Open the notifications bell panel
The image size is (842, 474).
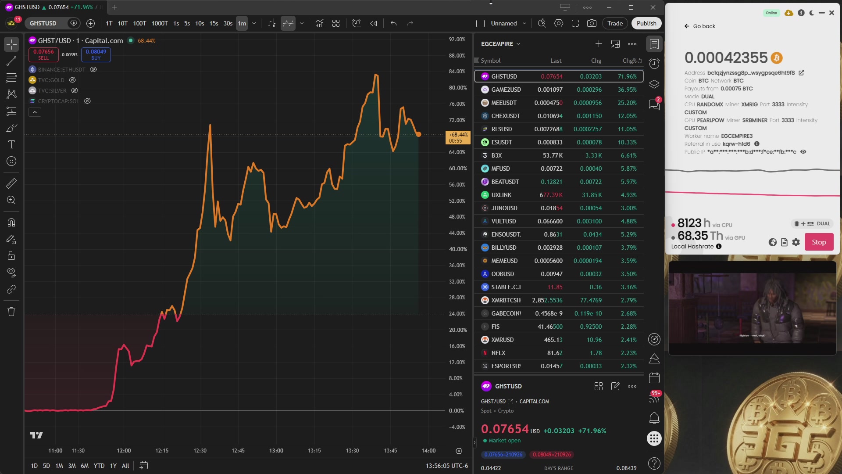[x=654, y=418]
